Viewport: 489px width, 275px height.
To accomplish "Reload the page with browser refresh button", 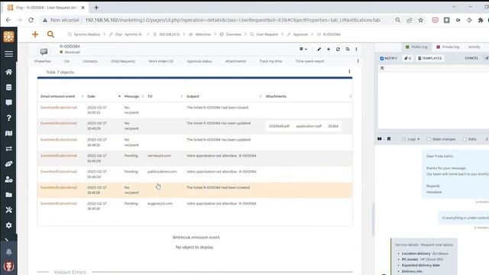I will coord(31,20).
